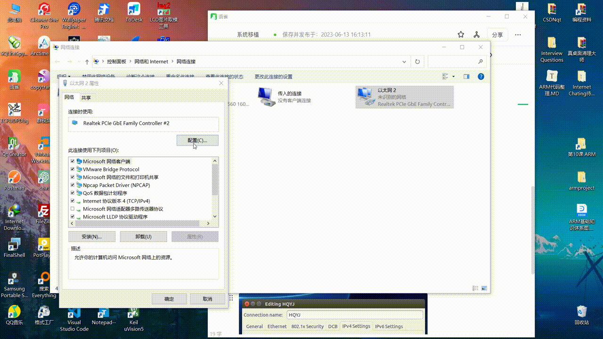This screenshot has height=339, width=603.
Task: Select the ToDesk desktop shortcut
Action: pyautogui.click(x=134, y=13)
